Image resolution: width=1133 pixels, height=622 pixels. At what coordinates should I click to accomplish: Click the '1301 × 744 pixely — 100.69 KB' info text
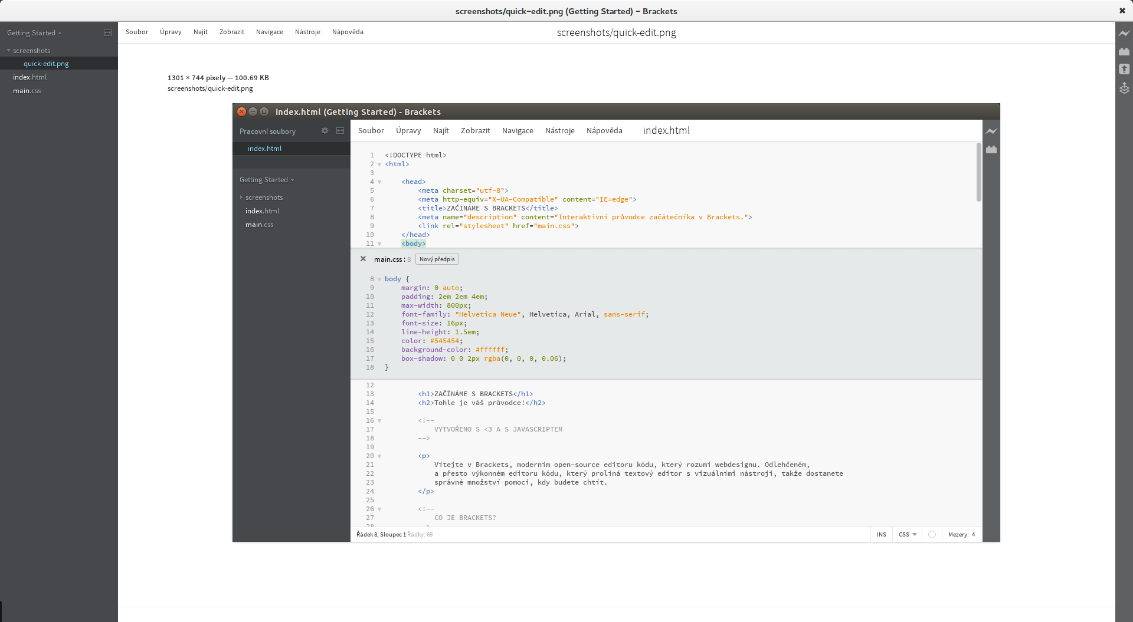coord(218,78)
